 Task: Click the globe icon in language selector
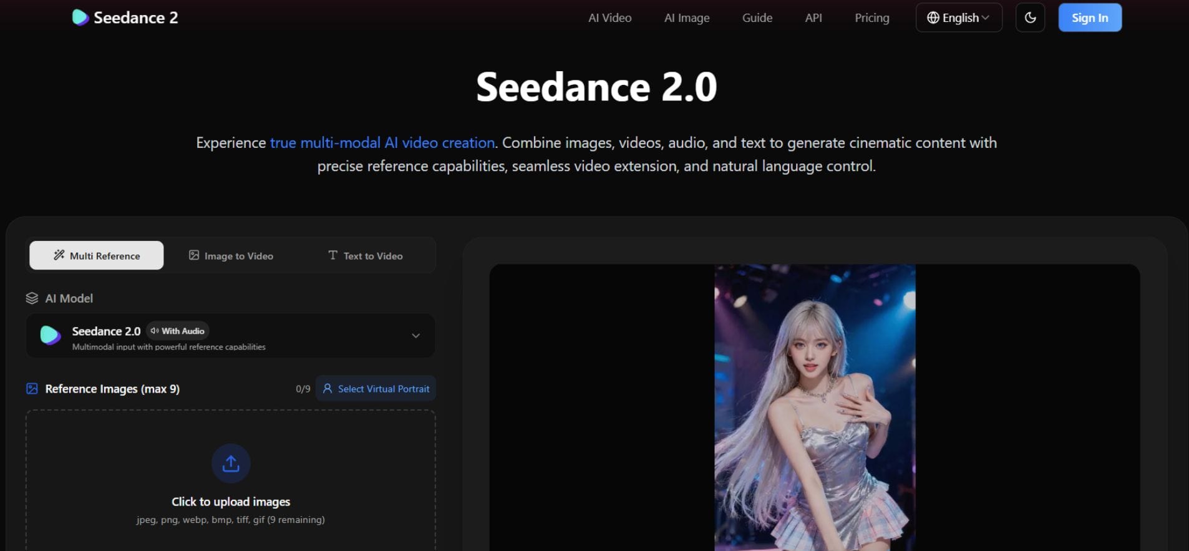(x=933, y=17)
